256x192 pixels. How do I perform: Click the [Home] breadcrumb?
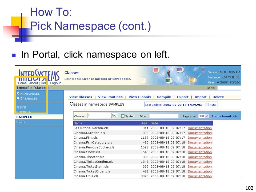pyautogui.click(x=23, y=88)
